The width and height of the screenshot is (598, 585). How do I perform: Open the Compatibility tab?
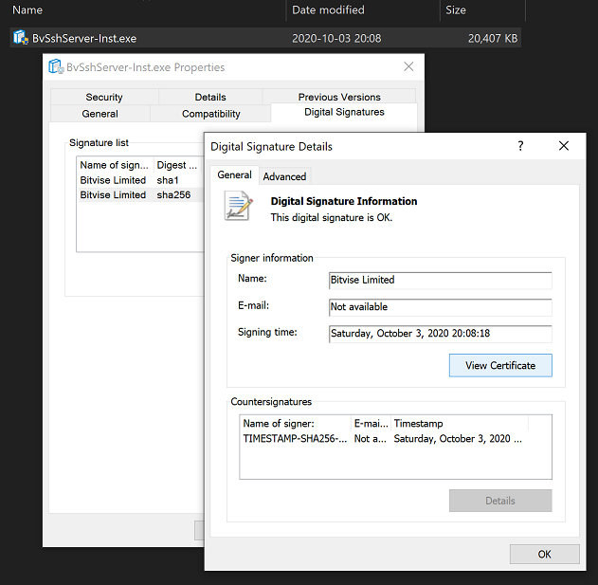pyautogui.click(x=211, y=114)
